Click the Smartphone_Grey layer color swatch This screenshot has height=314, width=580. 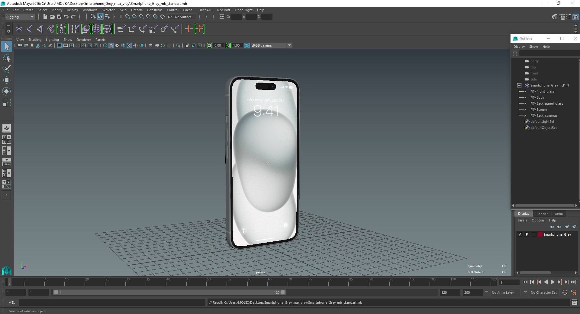(x=540, y=234)
